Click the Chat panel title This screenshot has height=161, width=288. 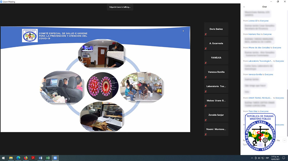click(264, 7)
